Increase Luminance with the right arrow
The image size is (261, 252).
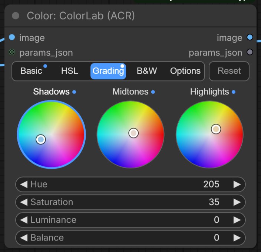pyautogui.click(x=237, y=220)
